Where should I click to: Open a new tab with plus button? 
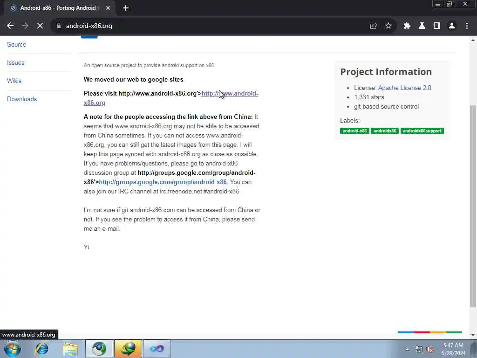[x=126, y=8]
